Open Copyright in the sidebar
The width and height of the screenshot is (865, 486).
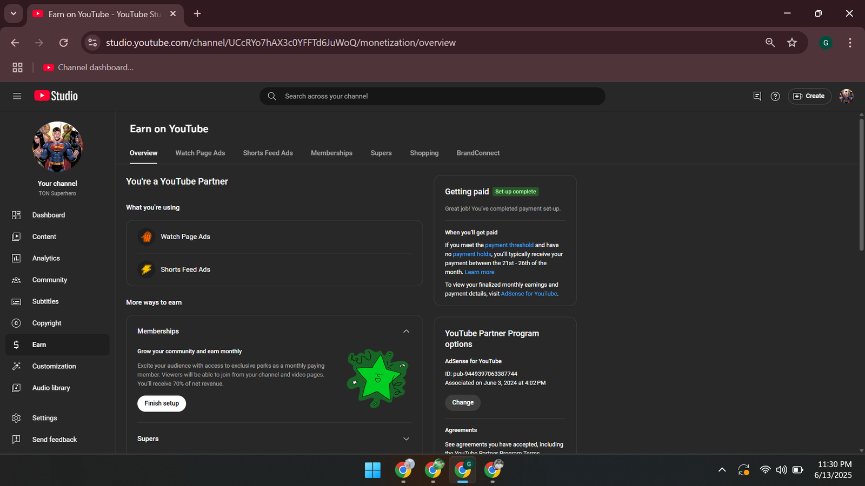click(x=57, y=323)
